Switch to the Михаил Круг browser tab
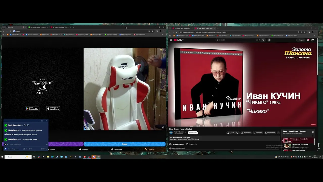 coord(182,28)
